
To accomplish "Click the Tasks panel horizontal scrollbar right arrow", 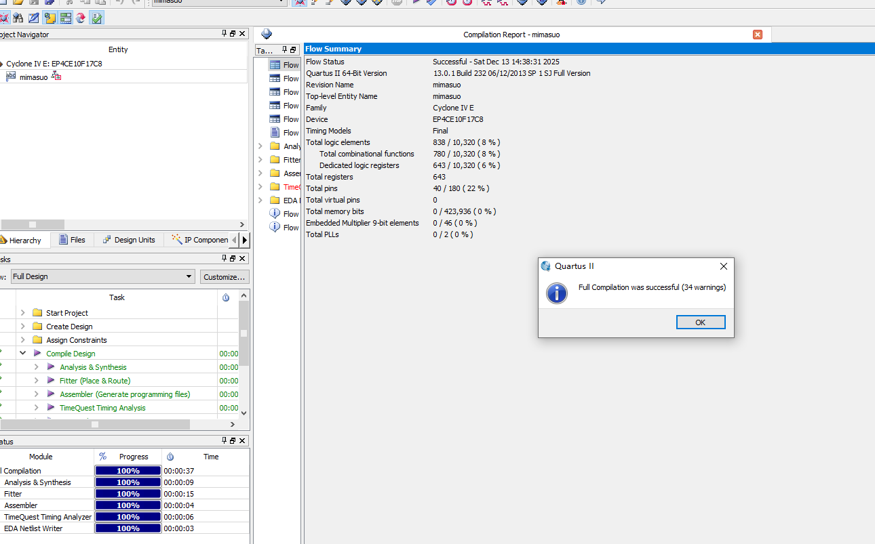I will click(233, 424).
